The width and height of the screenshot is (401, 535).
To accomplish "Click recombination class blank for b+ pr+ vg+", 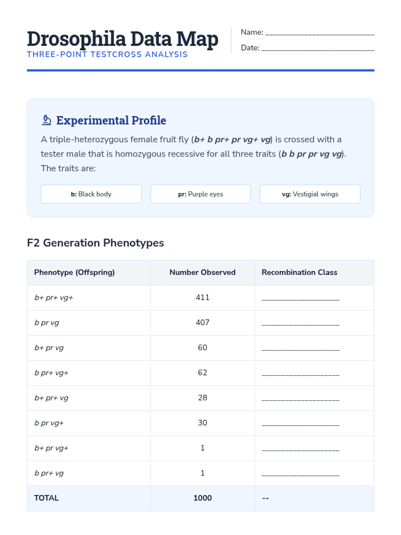I will (x=300, y=298).
